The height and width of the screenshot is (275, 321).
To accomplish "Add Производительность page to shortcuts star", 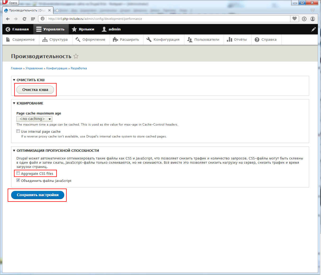I will pos(76,56).
